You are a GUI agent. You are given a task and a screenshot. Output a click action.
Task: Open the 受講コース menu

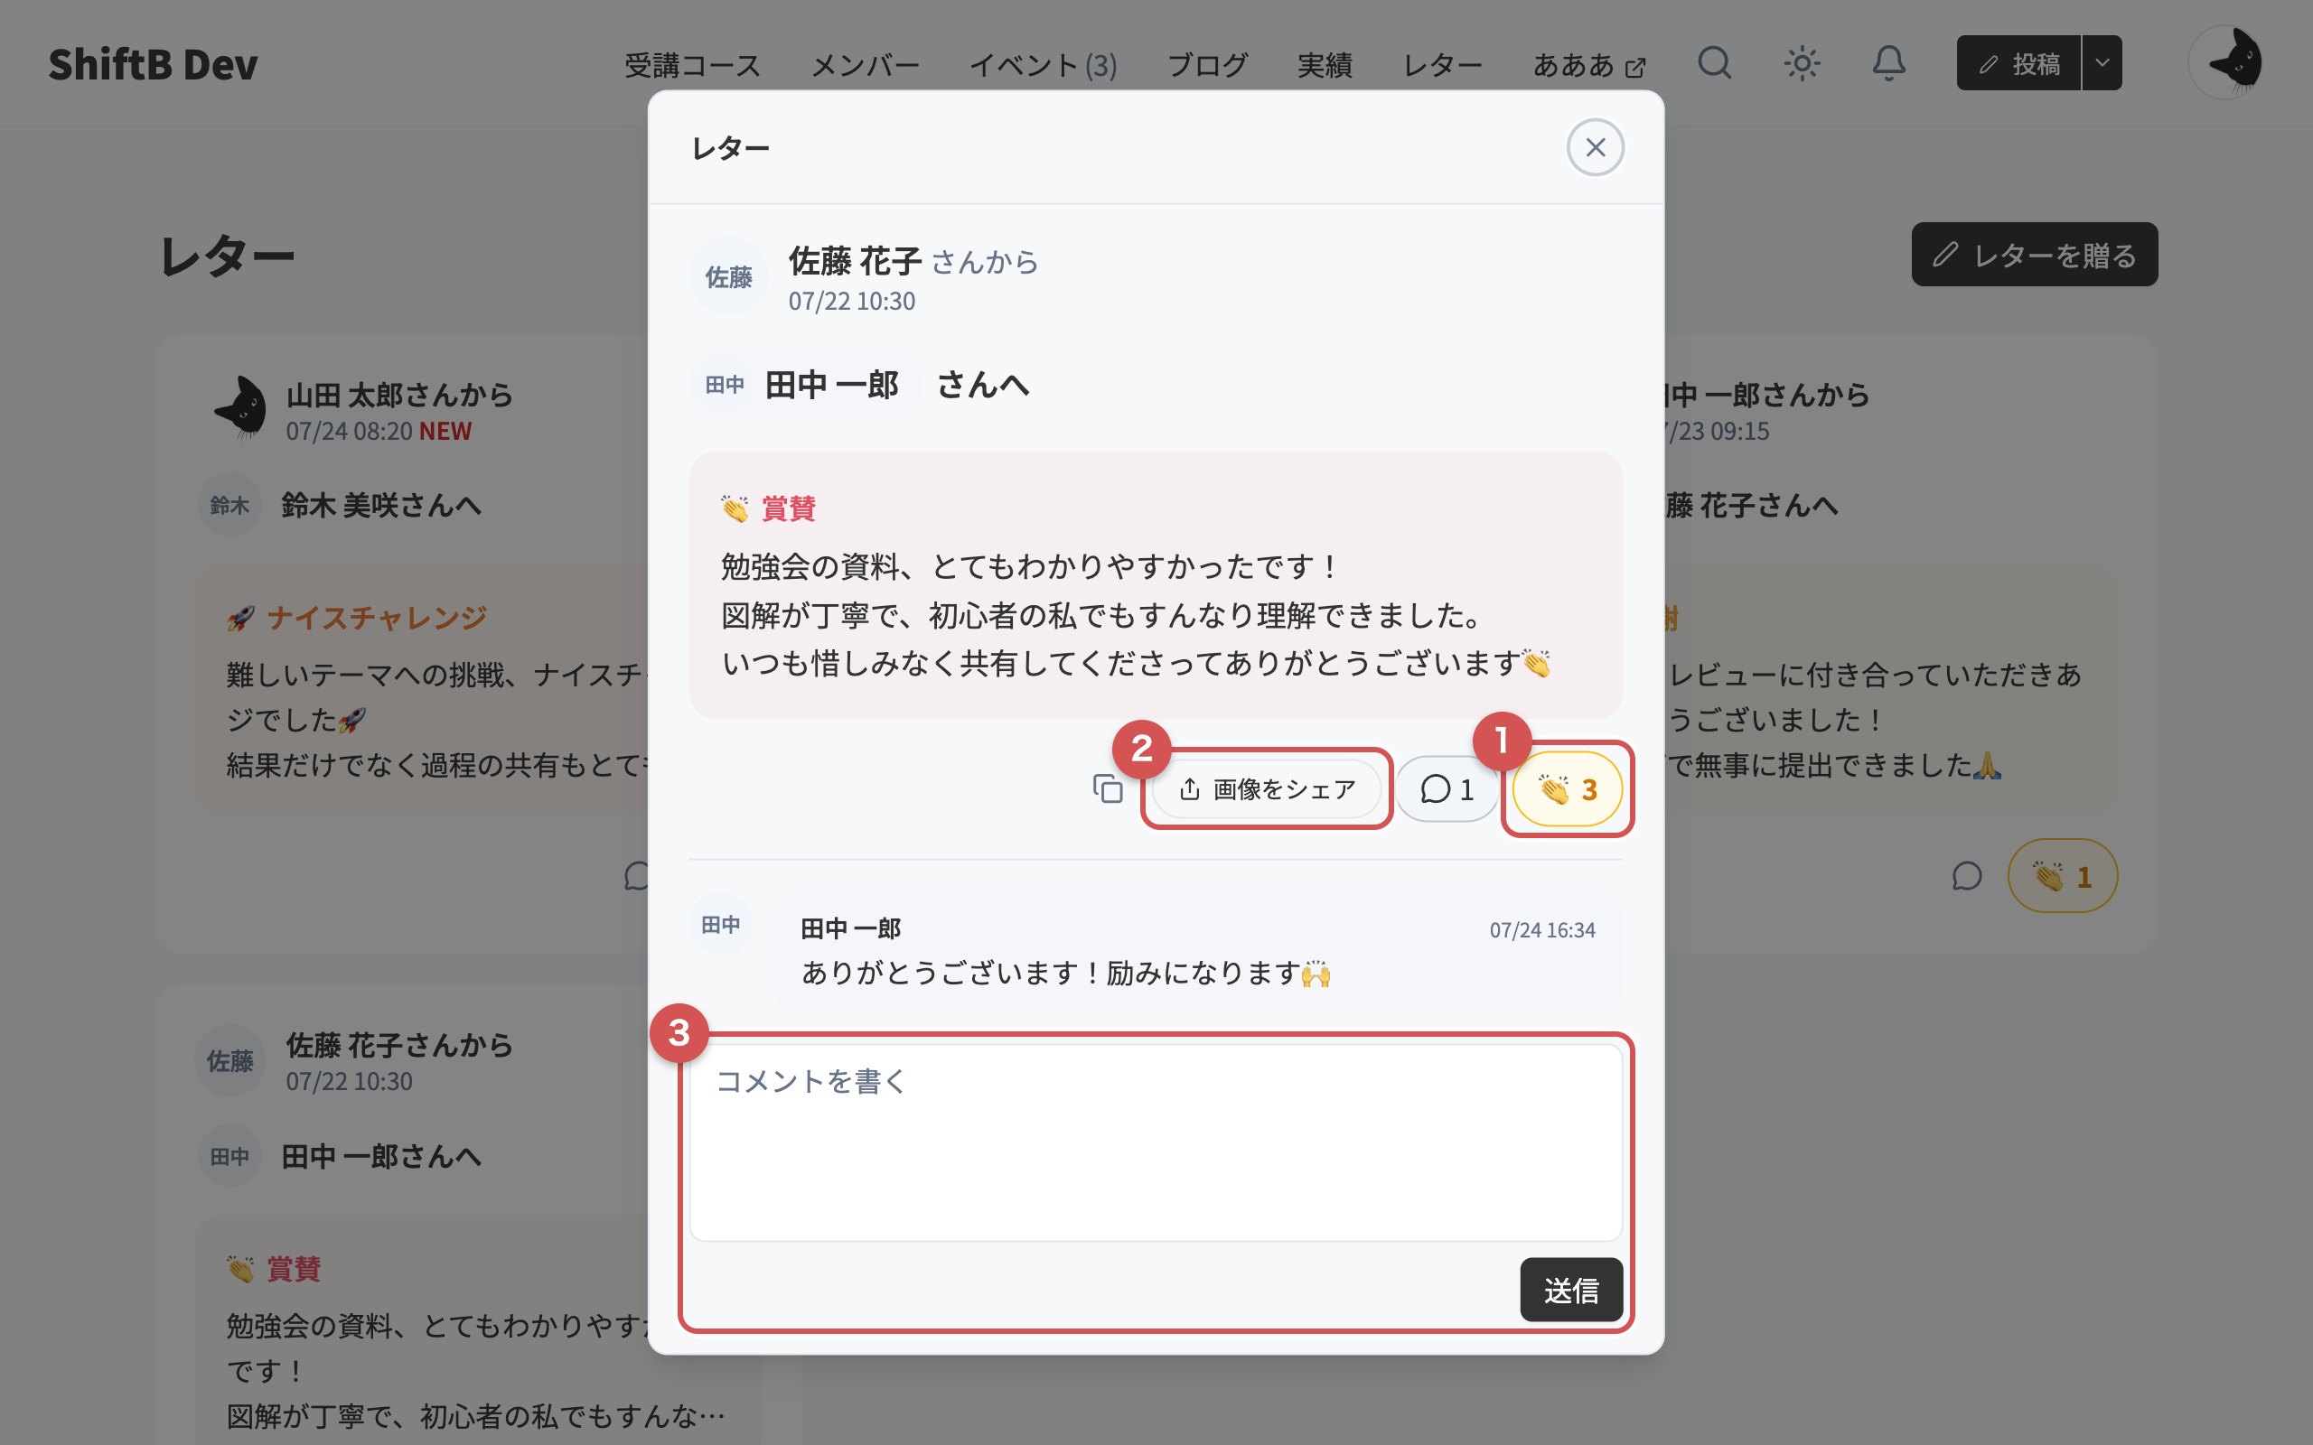(x=692, y=65)
